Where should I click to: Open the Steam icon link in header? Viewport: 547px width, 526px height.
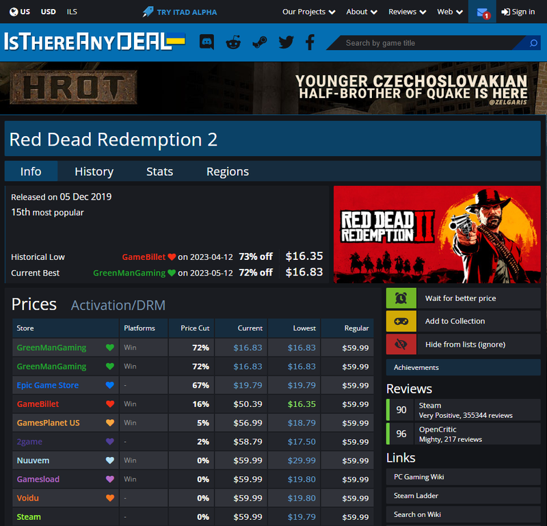tap(260, 42)
